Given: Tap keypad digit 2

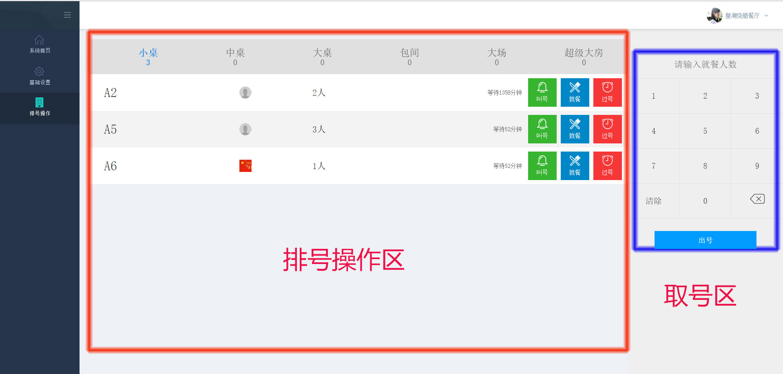Looking at the screenshot, I should pos(705,96).
